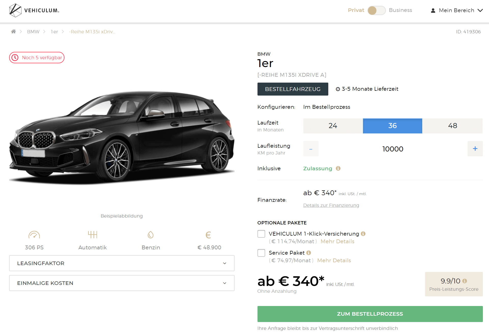The width and height of the screenshot is (489, 336).
Task: Toggle Privat/Business switch
Action: click(377, 10)
